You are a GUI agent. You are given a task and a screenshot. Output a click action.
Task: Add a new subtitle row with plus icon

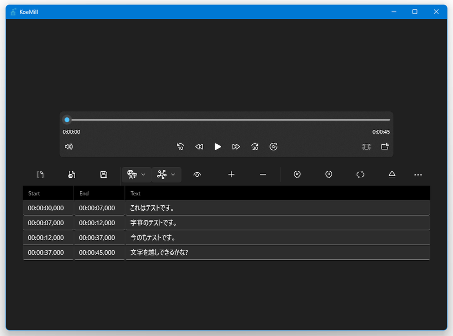231,174
